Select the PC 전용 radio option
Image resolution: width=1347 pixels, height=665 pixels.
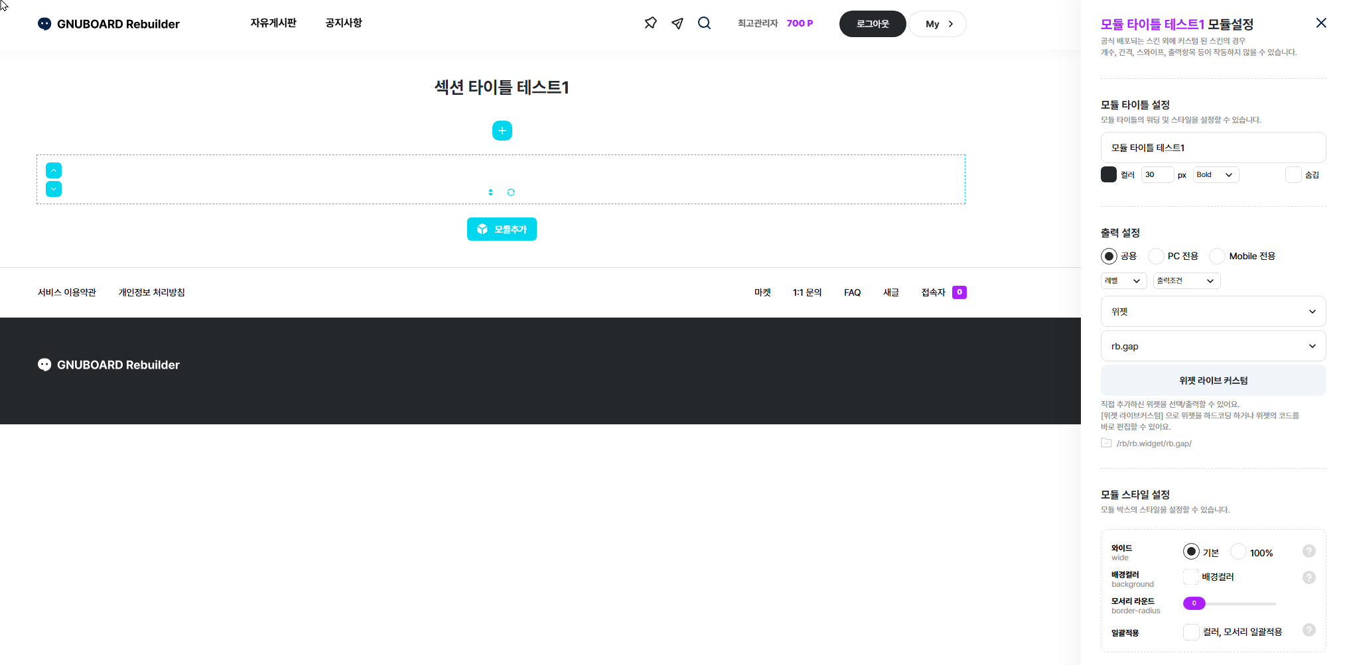click(x=1157, y=256)
